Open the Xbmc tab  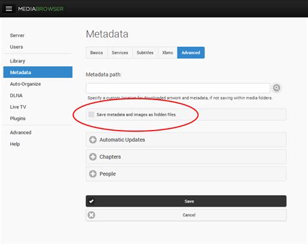[168, 53]
